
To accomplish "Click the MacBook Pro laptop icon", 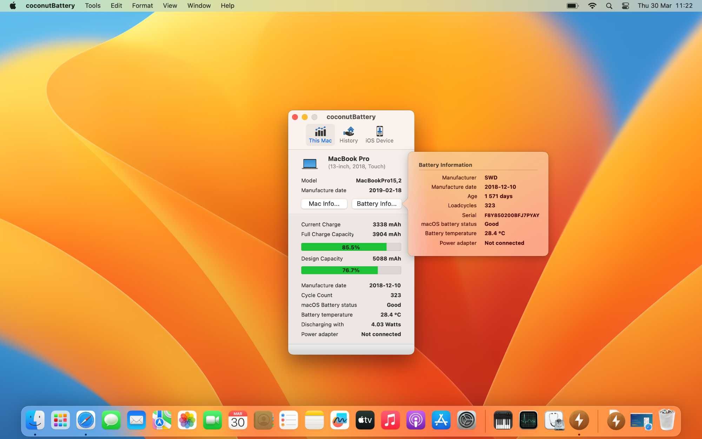I will [x=310, y=163].
